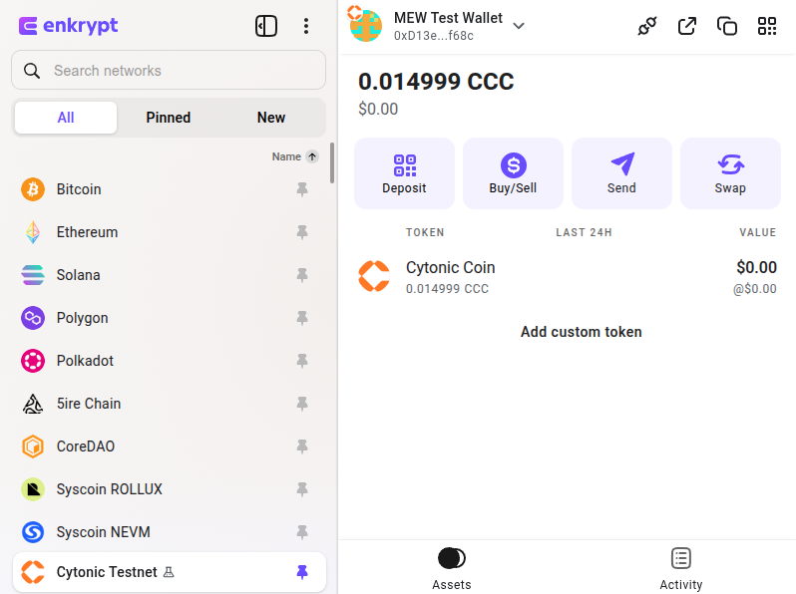Toggle the pin for Bitcoin network

302,189
